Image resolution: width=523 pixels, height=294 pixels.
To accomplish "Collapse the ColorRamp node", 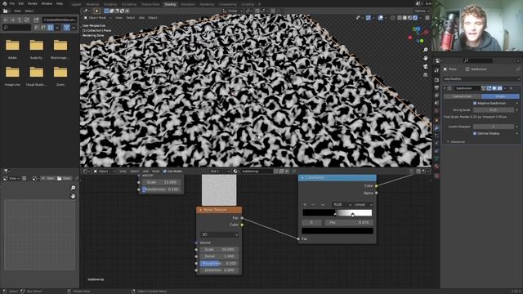I will tap(302, 178).
